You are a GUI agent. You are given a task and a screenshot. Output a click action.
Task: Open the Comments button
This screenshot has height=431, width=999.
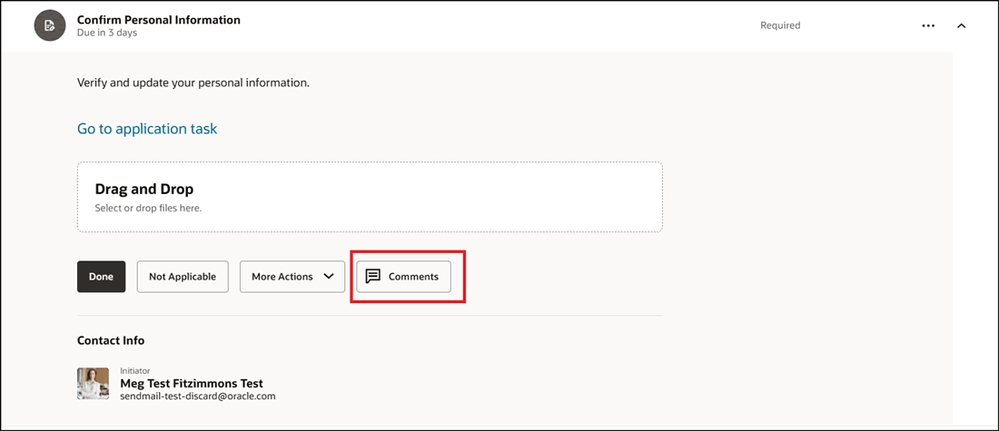pos(403,277)
